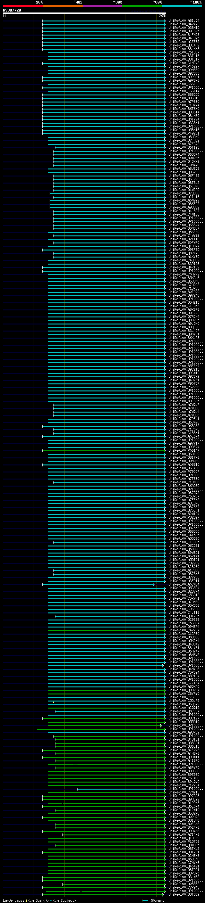Select hit label UniRef100_B8LKM8
Viewport: 205px width, 903px height.
tap(184, 49)
